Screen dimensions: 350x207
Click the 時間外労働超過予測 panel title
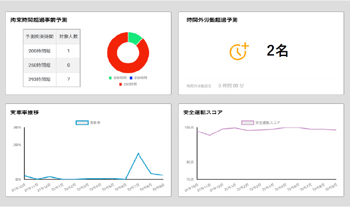tap(212, 20)
